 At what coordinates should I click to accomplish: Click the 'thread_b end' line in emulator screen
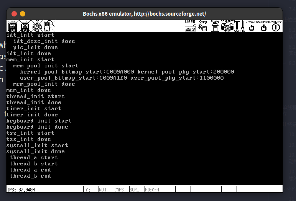coord(30,176)
